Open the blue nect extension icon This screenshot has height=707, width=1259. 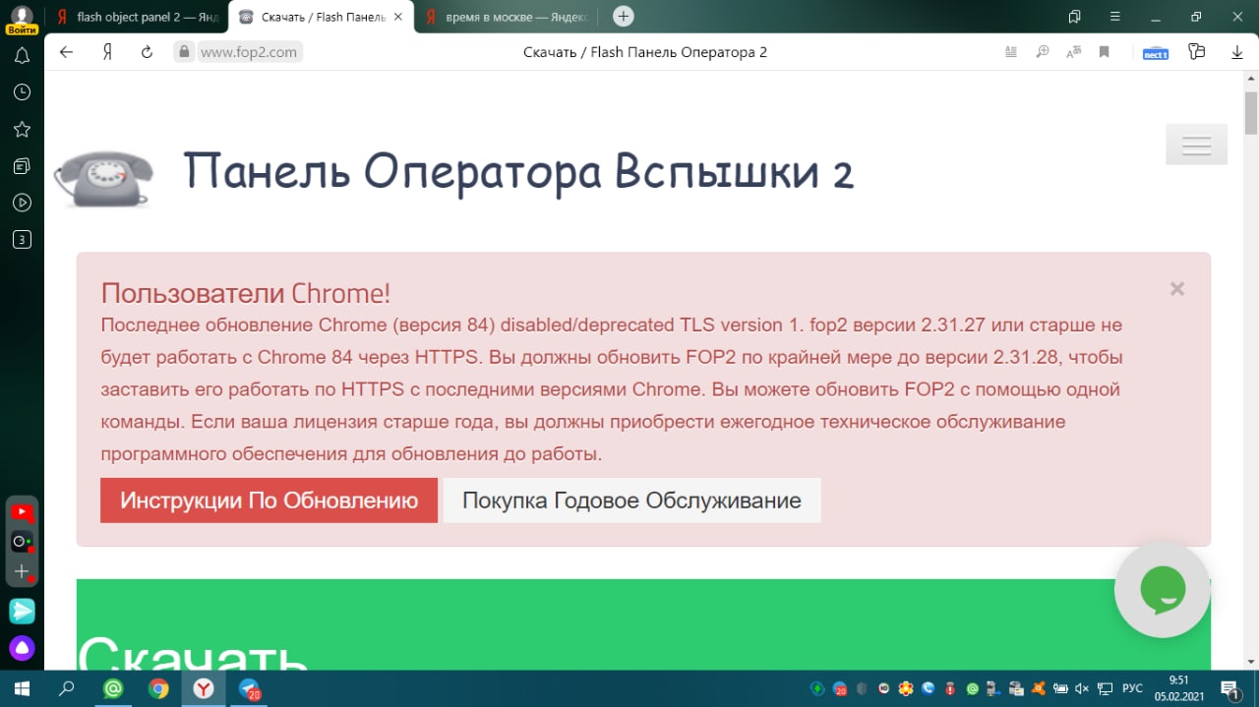click(x=1155, y=53)
